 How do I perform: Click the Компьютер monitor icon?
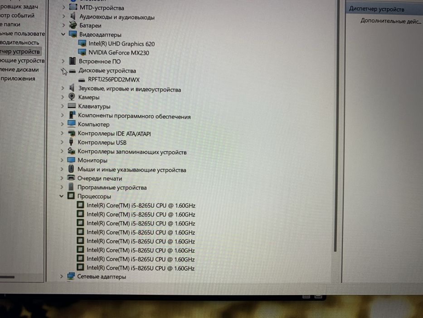click(x=72, y=124)
